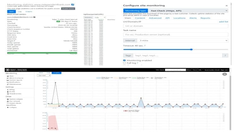
Task: Click the site check input in header
Action: click(x=175, y=70)
